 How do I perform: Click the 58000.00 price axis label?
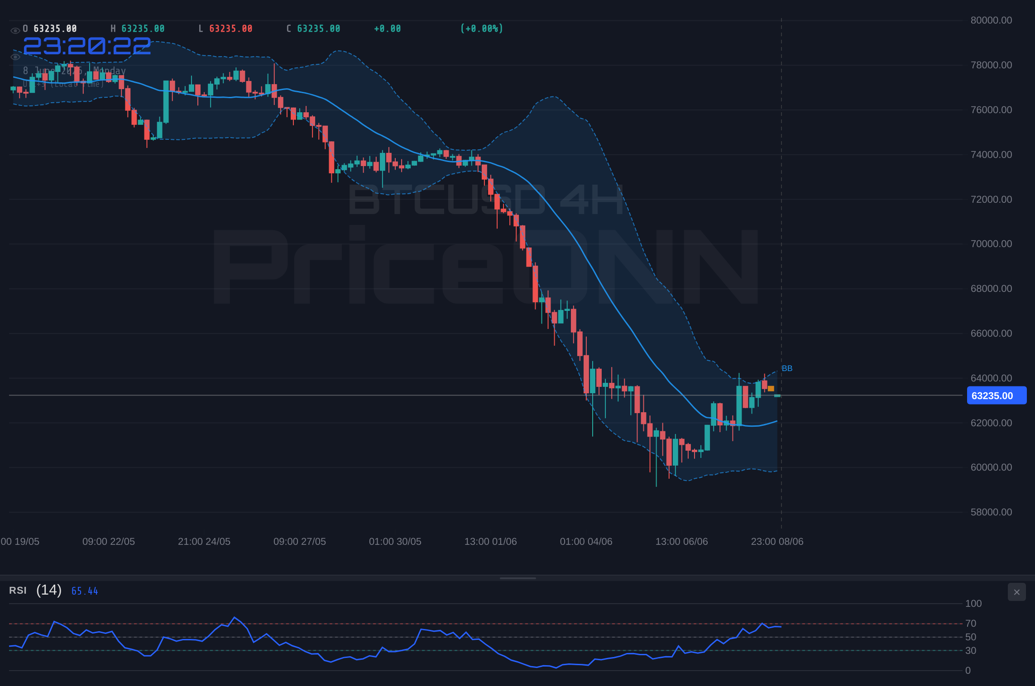[991, 512]
